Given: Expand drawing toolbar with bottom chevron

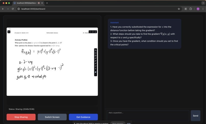Looking at the screenshot, I should 96,75.
